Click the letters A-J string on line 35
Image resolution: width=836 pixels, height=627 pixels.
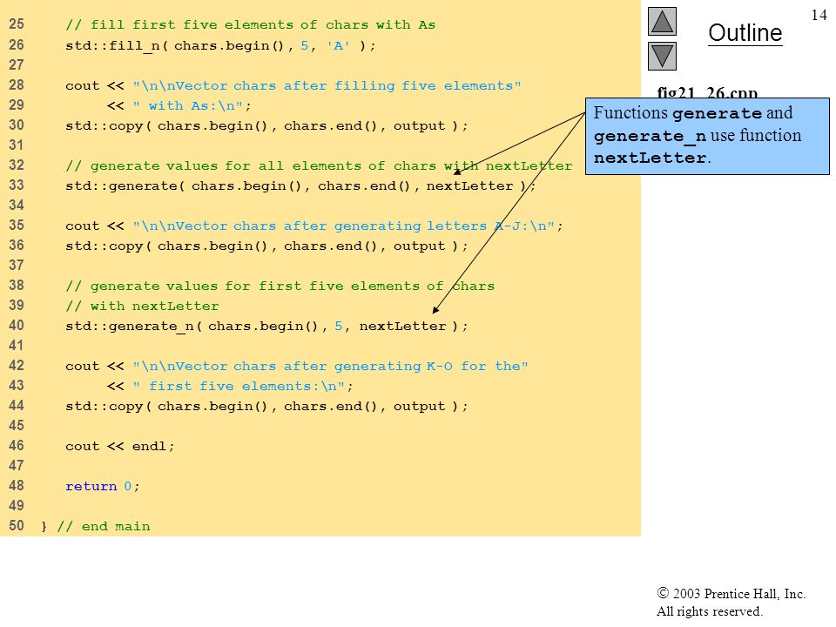(x=344, y=226)
